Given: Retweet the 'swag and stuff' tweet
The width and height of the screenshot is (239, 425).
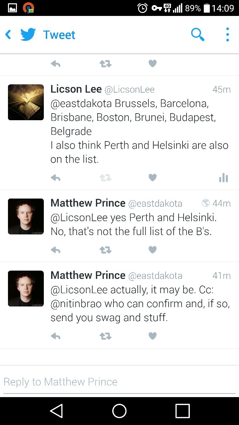Looking at the screenshot, I should [106, 336].
